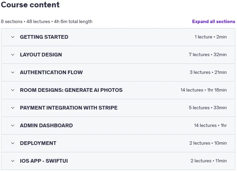Click the chevron icon beside GETTING STARTED

pos(13,37)
